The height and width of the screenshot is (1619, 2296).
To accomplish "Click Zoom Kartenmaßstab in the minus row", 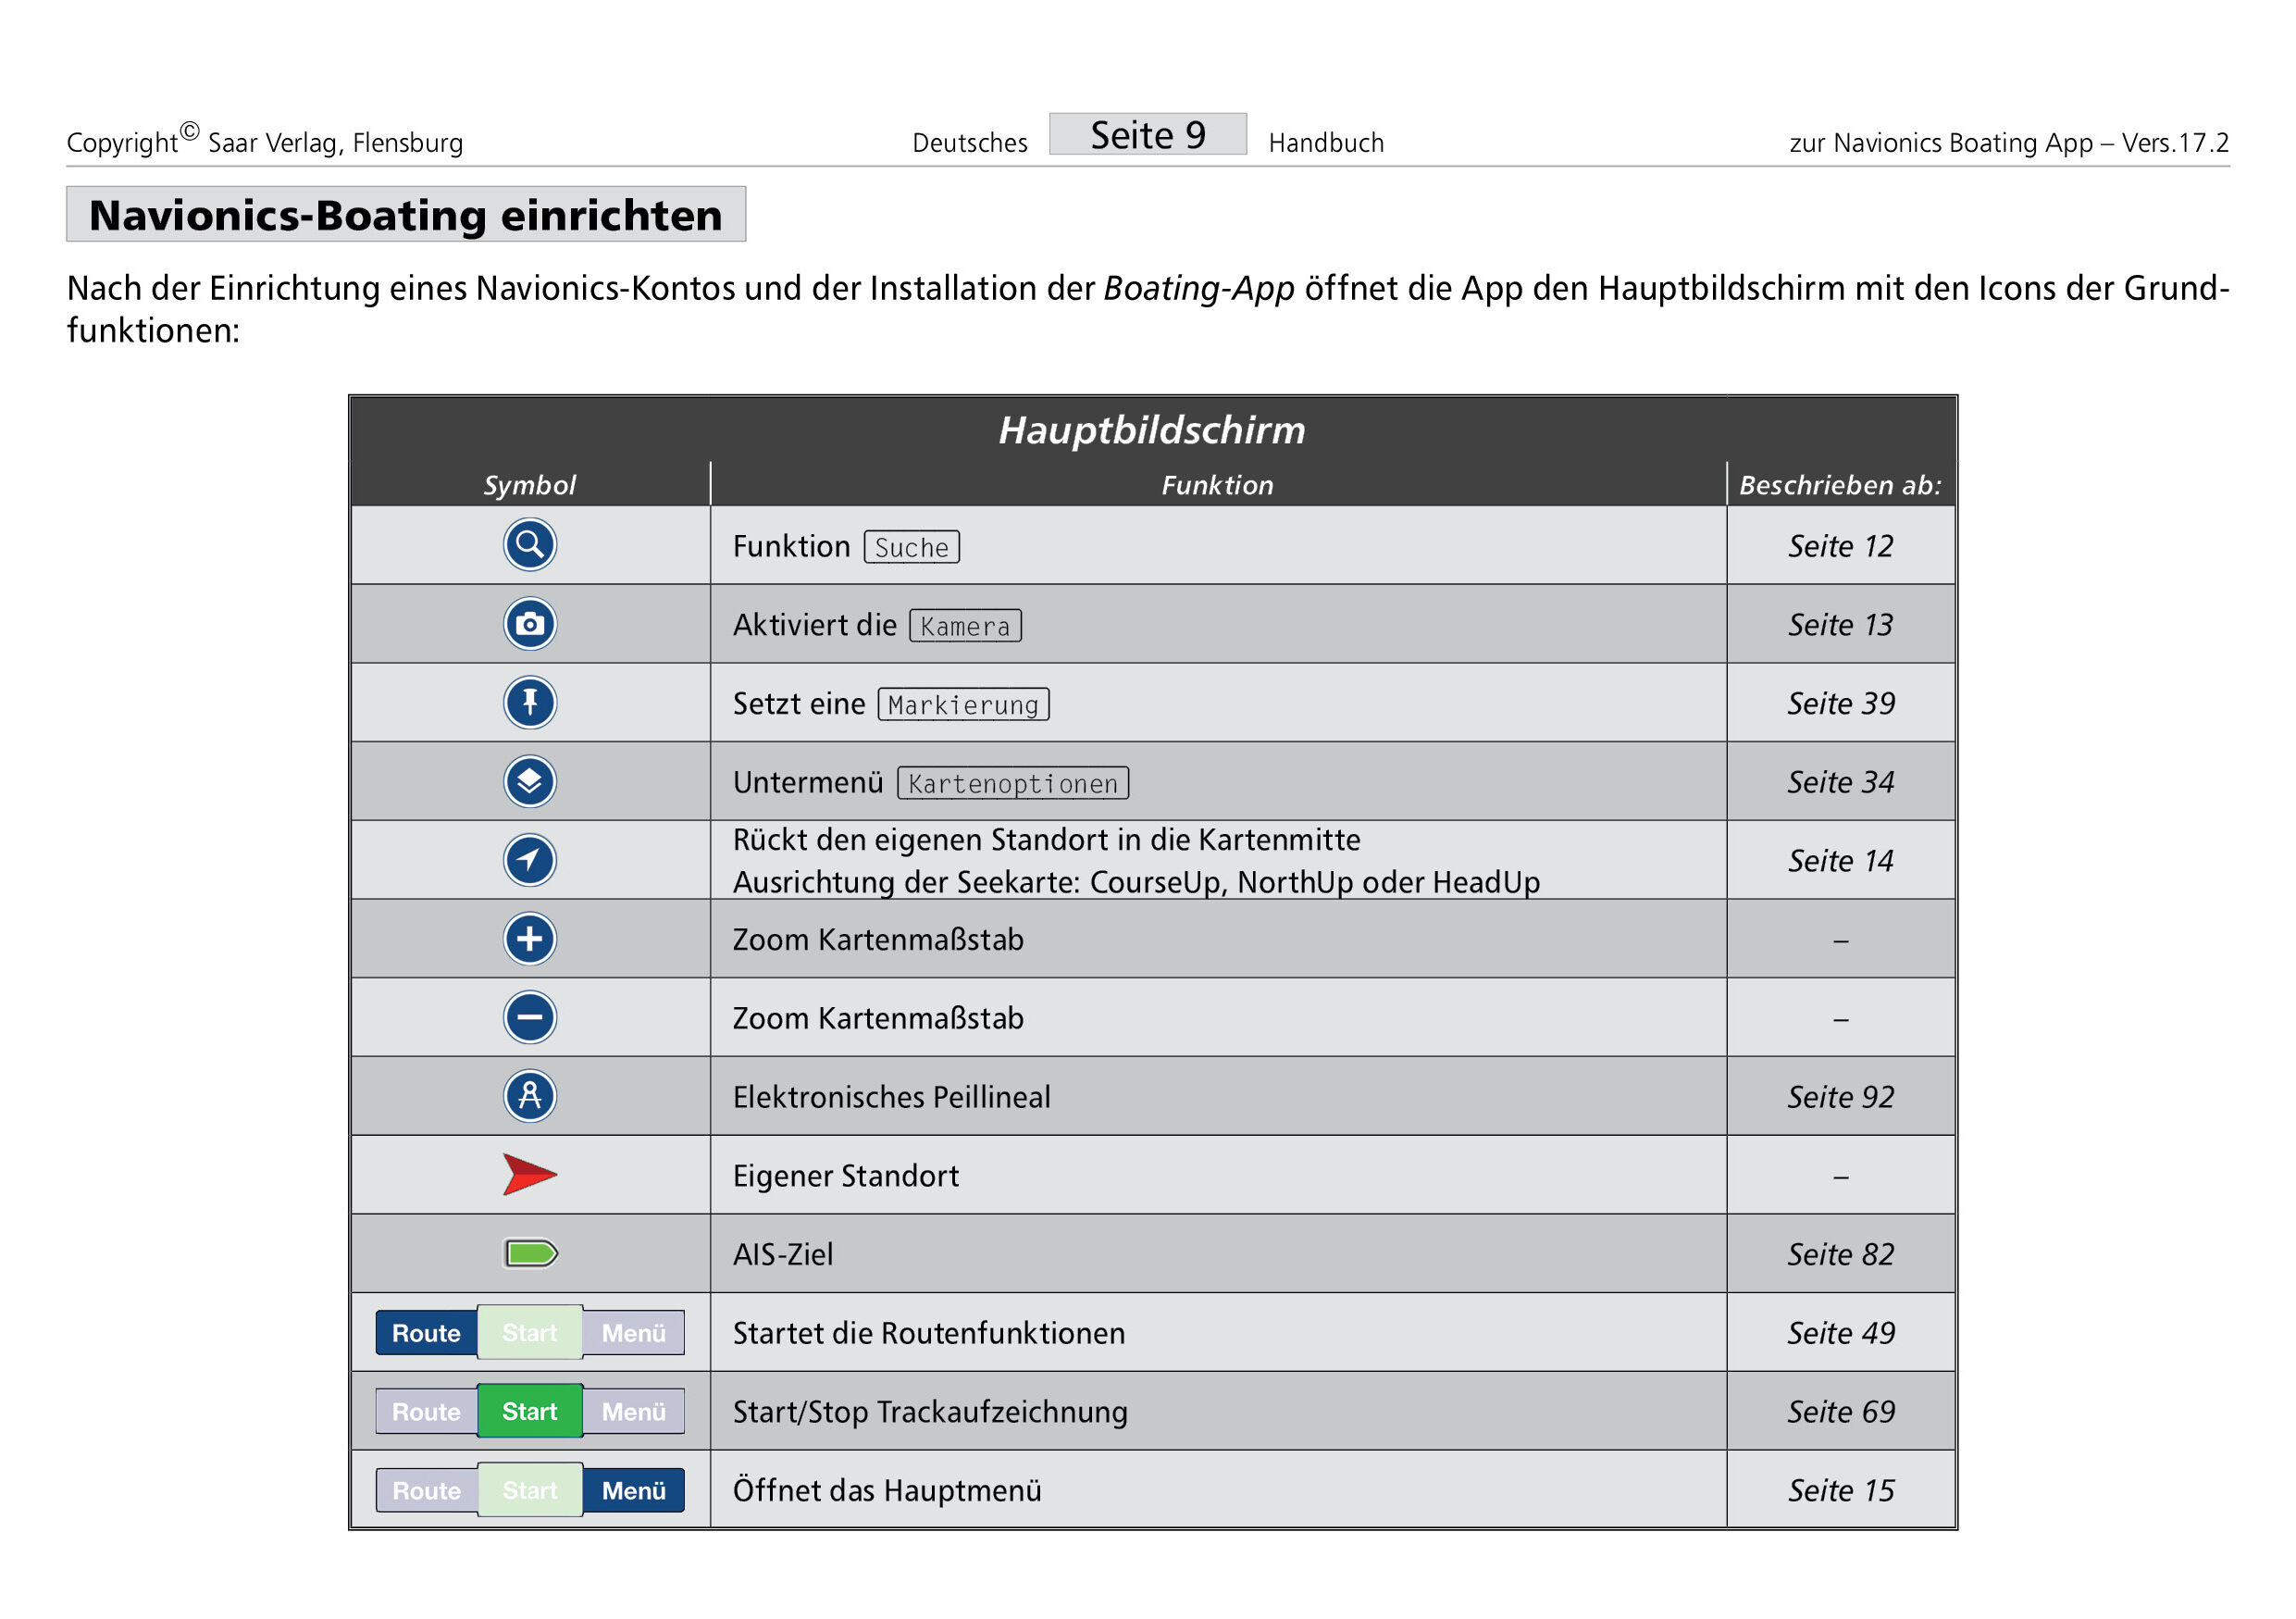I will click(x=878, y=1018).
